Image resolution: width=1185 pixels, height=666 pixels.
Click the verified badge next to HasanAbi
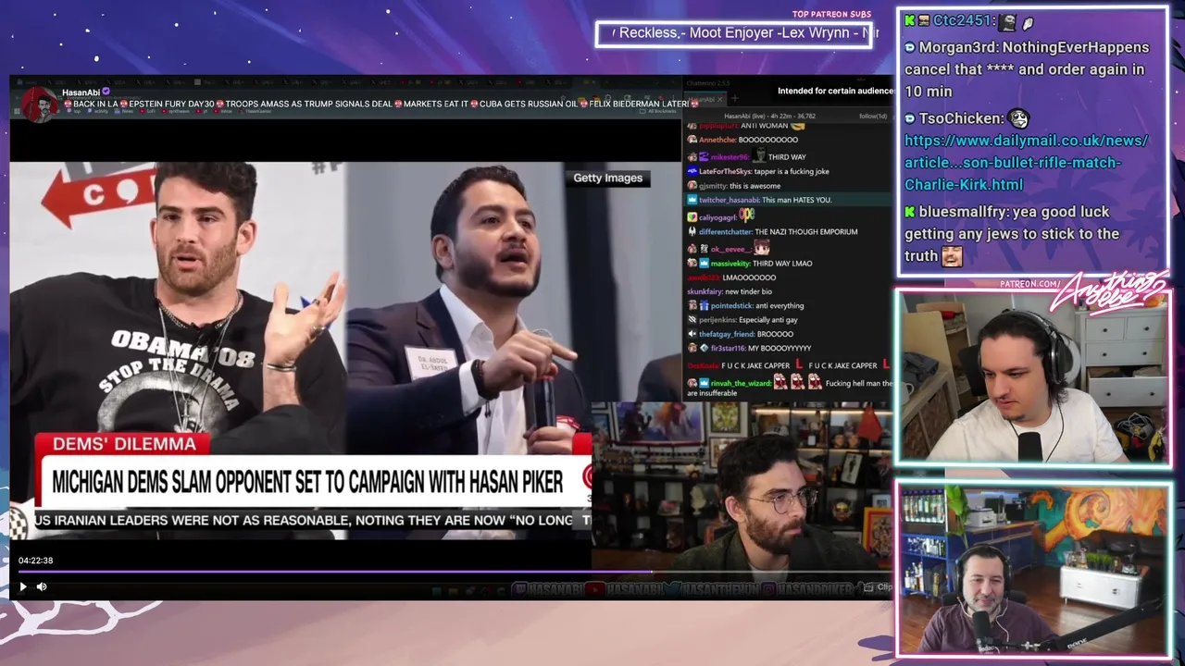click(106, 92)
